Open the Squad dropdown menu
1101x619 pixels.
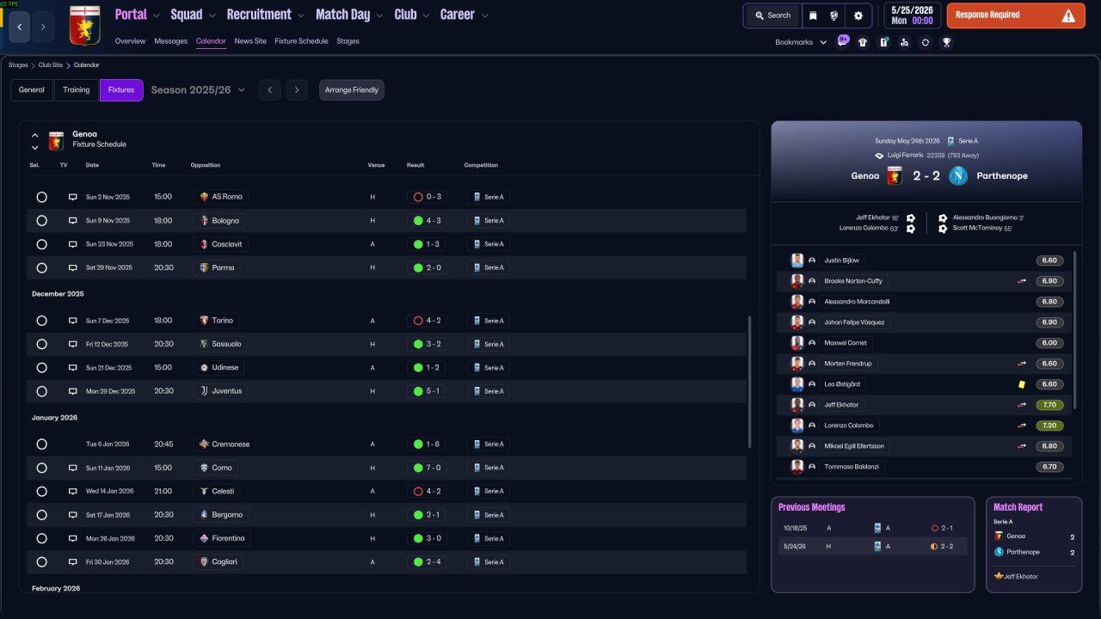pyautogui.click(x=194, y=15)
